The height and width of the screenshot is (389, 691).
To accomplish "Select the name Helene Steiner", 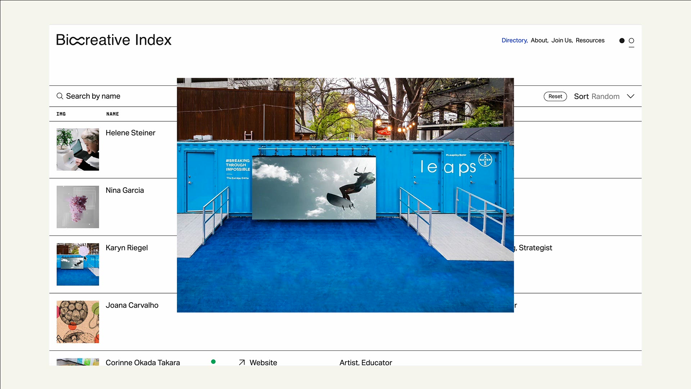I will tap(131, 133).
